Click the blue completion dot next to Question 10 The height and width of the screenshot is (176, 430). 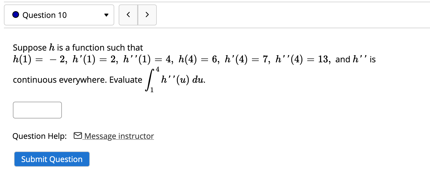click(x=16, y=15)
